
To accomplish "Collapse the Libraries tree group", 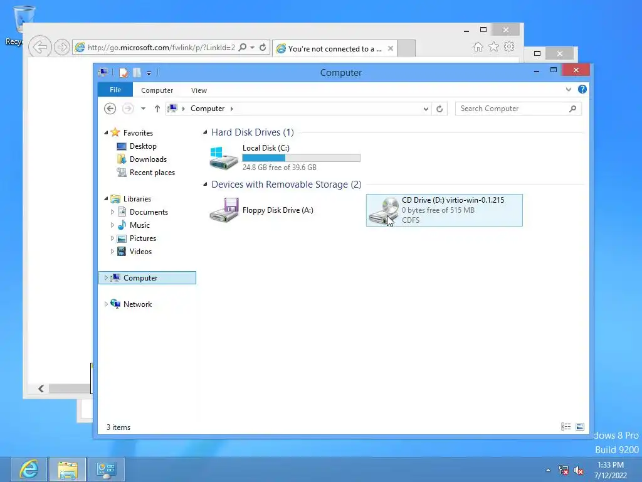I will (106, 199).
